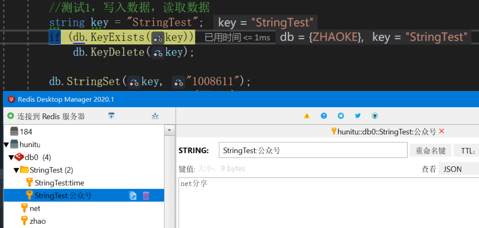479x228 pixels.
Task: Open the GitHub icon link
Action: (375, 116)
